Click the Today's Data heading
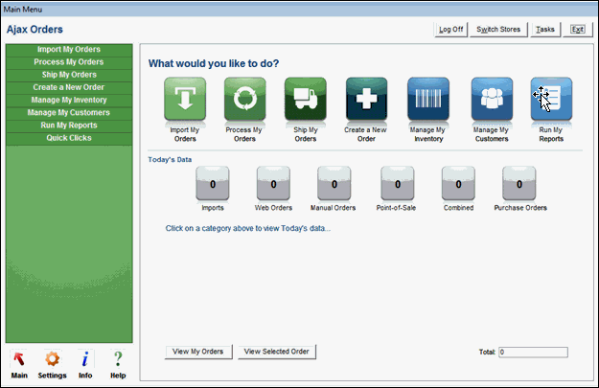 pos(170,160)
